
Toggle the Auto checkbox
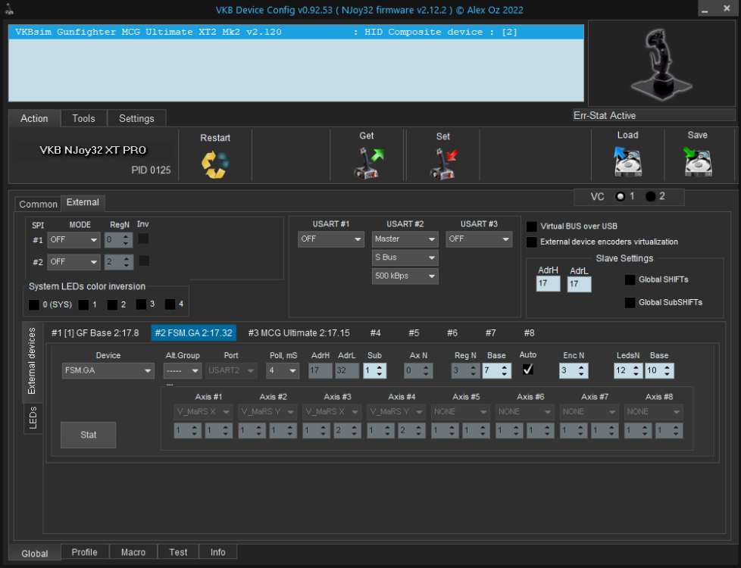[528, 370]
